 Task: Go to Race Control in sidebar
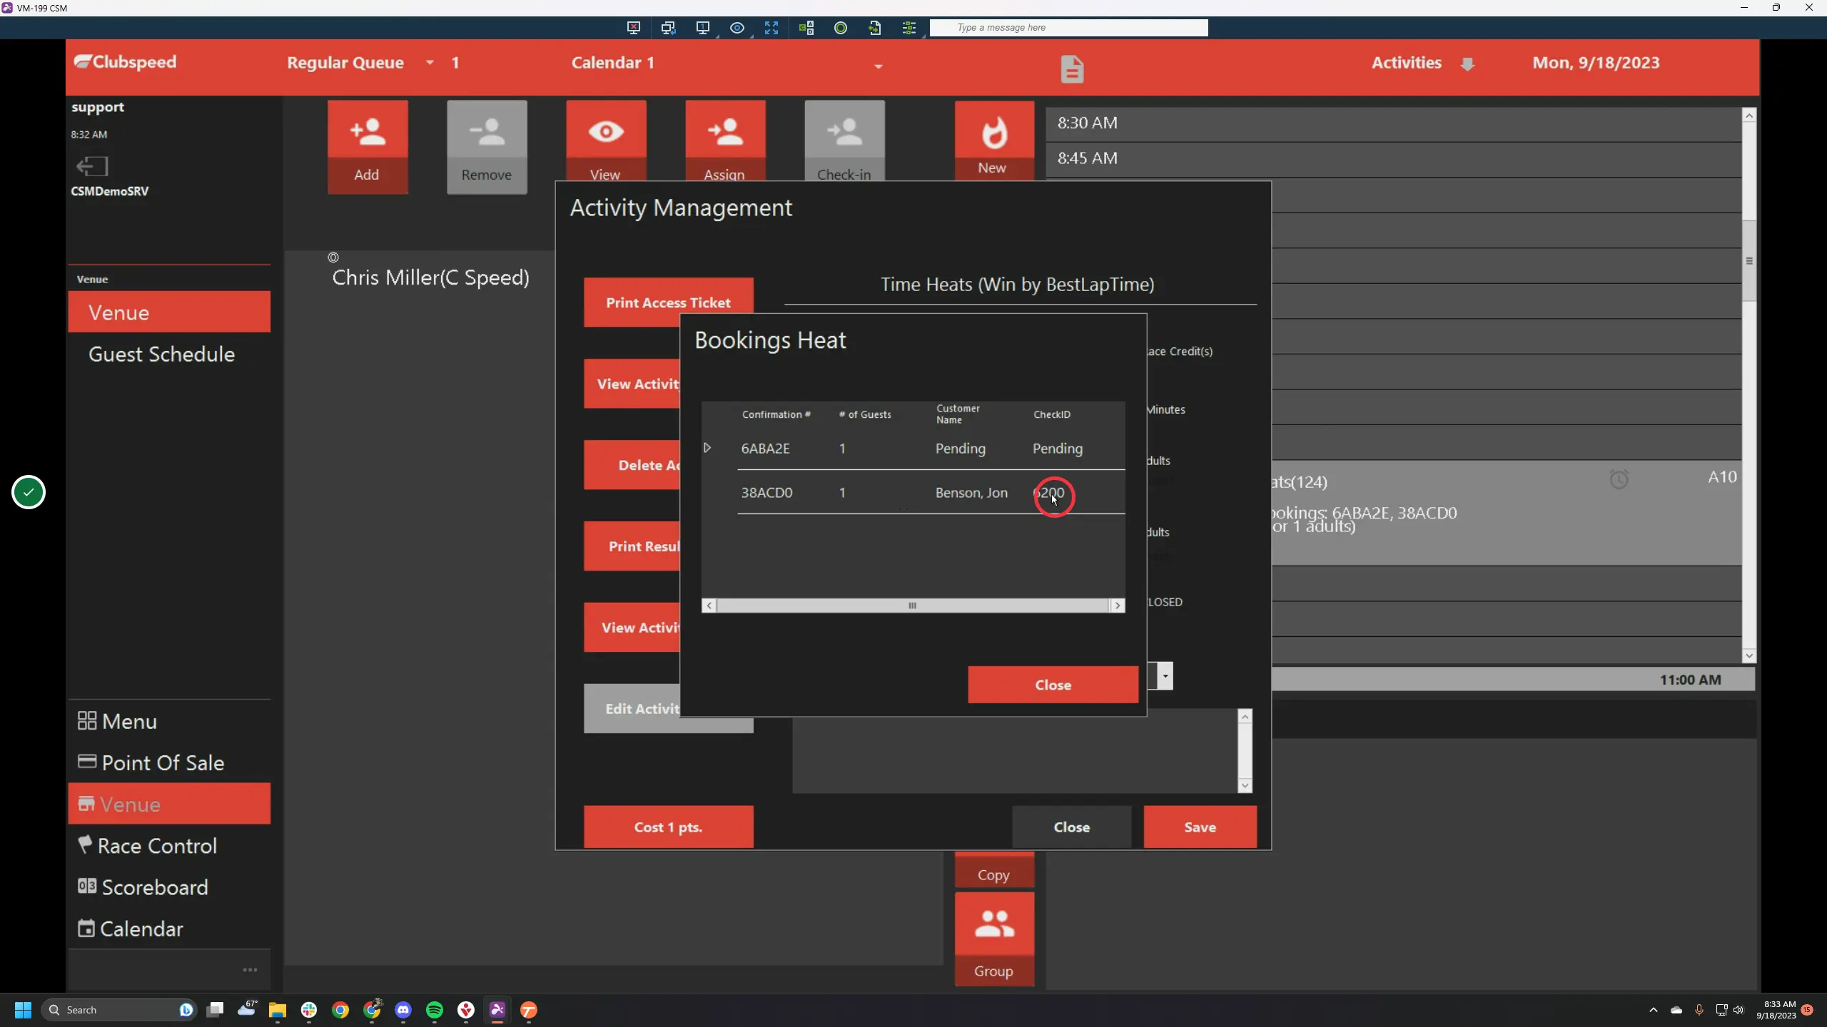(169, 845)
